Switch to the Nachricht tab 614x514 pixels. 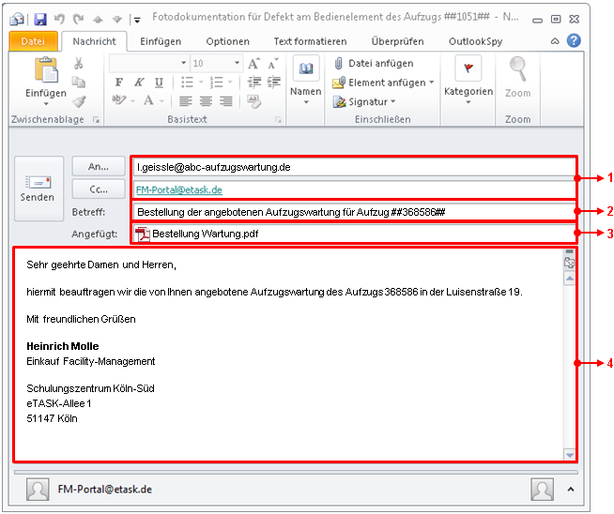click(x=94, y=41)
